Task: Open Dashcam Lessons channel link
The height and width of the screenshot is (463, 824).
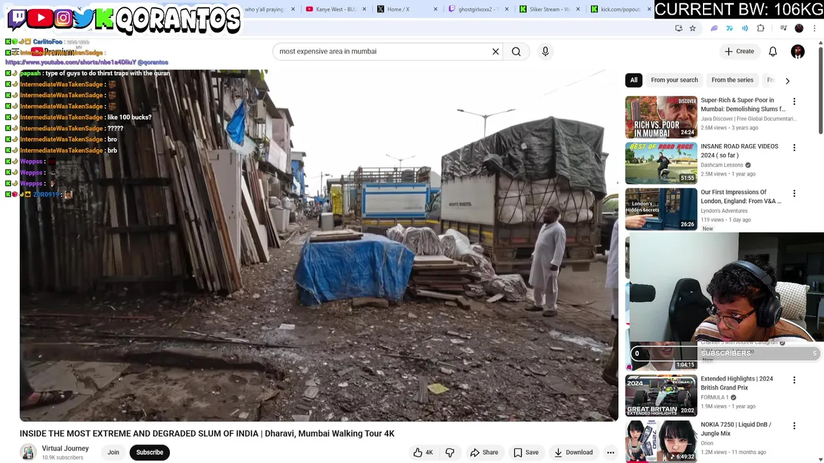Action: [722, 165]
